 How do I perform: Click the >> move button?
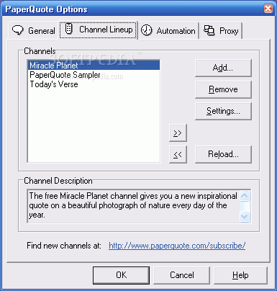point(178,133)
